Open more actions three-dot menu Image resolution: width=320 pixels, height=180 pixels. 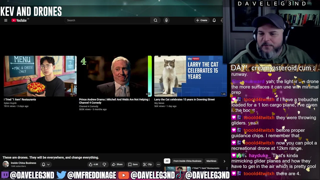158,164
